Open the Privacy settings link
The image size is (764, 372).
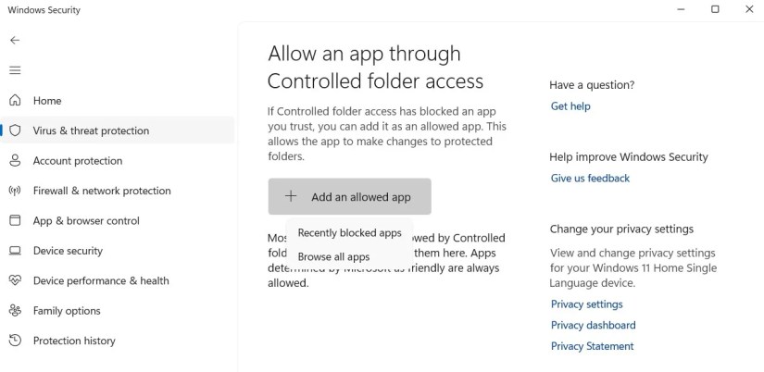(x=586, y=304)
